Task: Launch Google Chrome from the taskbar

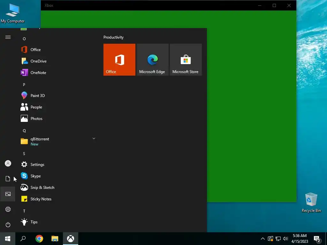Action: pyautogui.click(x=39, y=239)
